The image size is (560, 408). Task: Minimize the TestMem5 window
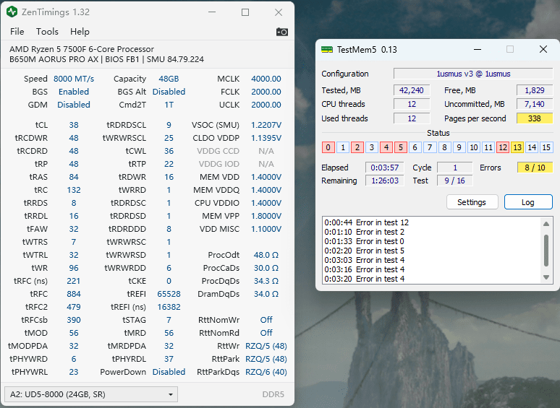coord(476,49)
